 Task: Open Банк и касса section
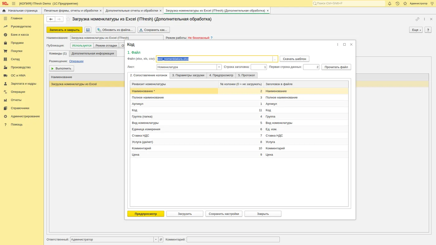20,35
